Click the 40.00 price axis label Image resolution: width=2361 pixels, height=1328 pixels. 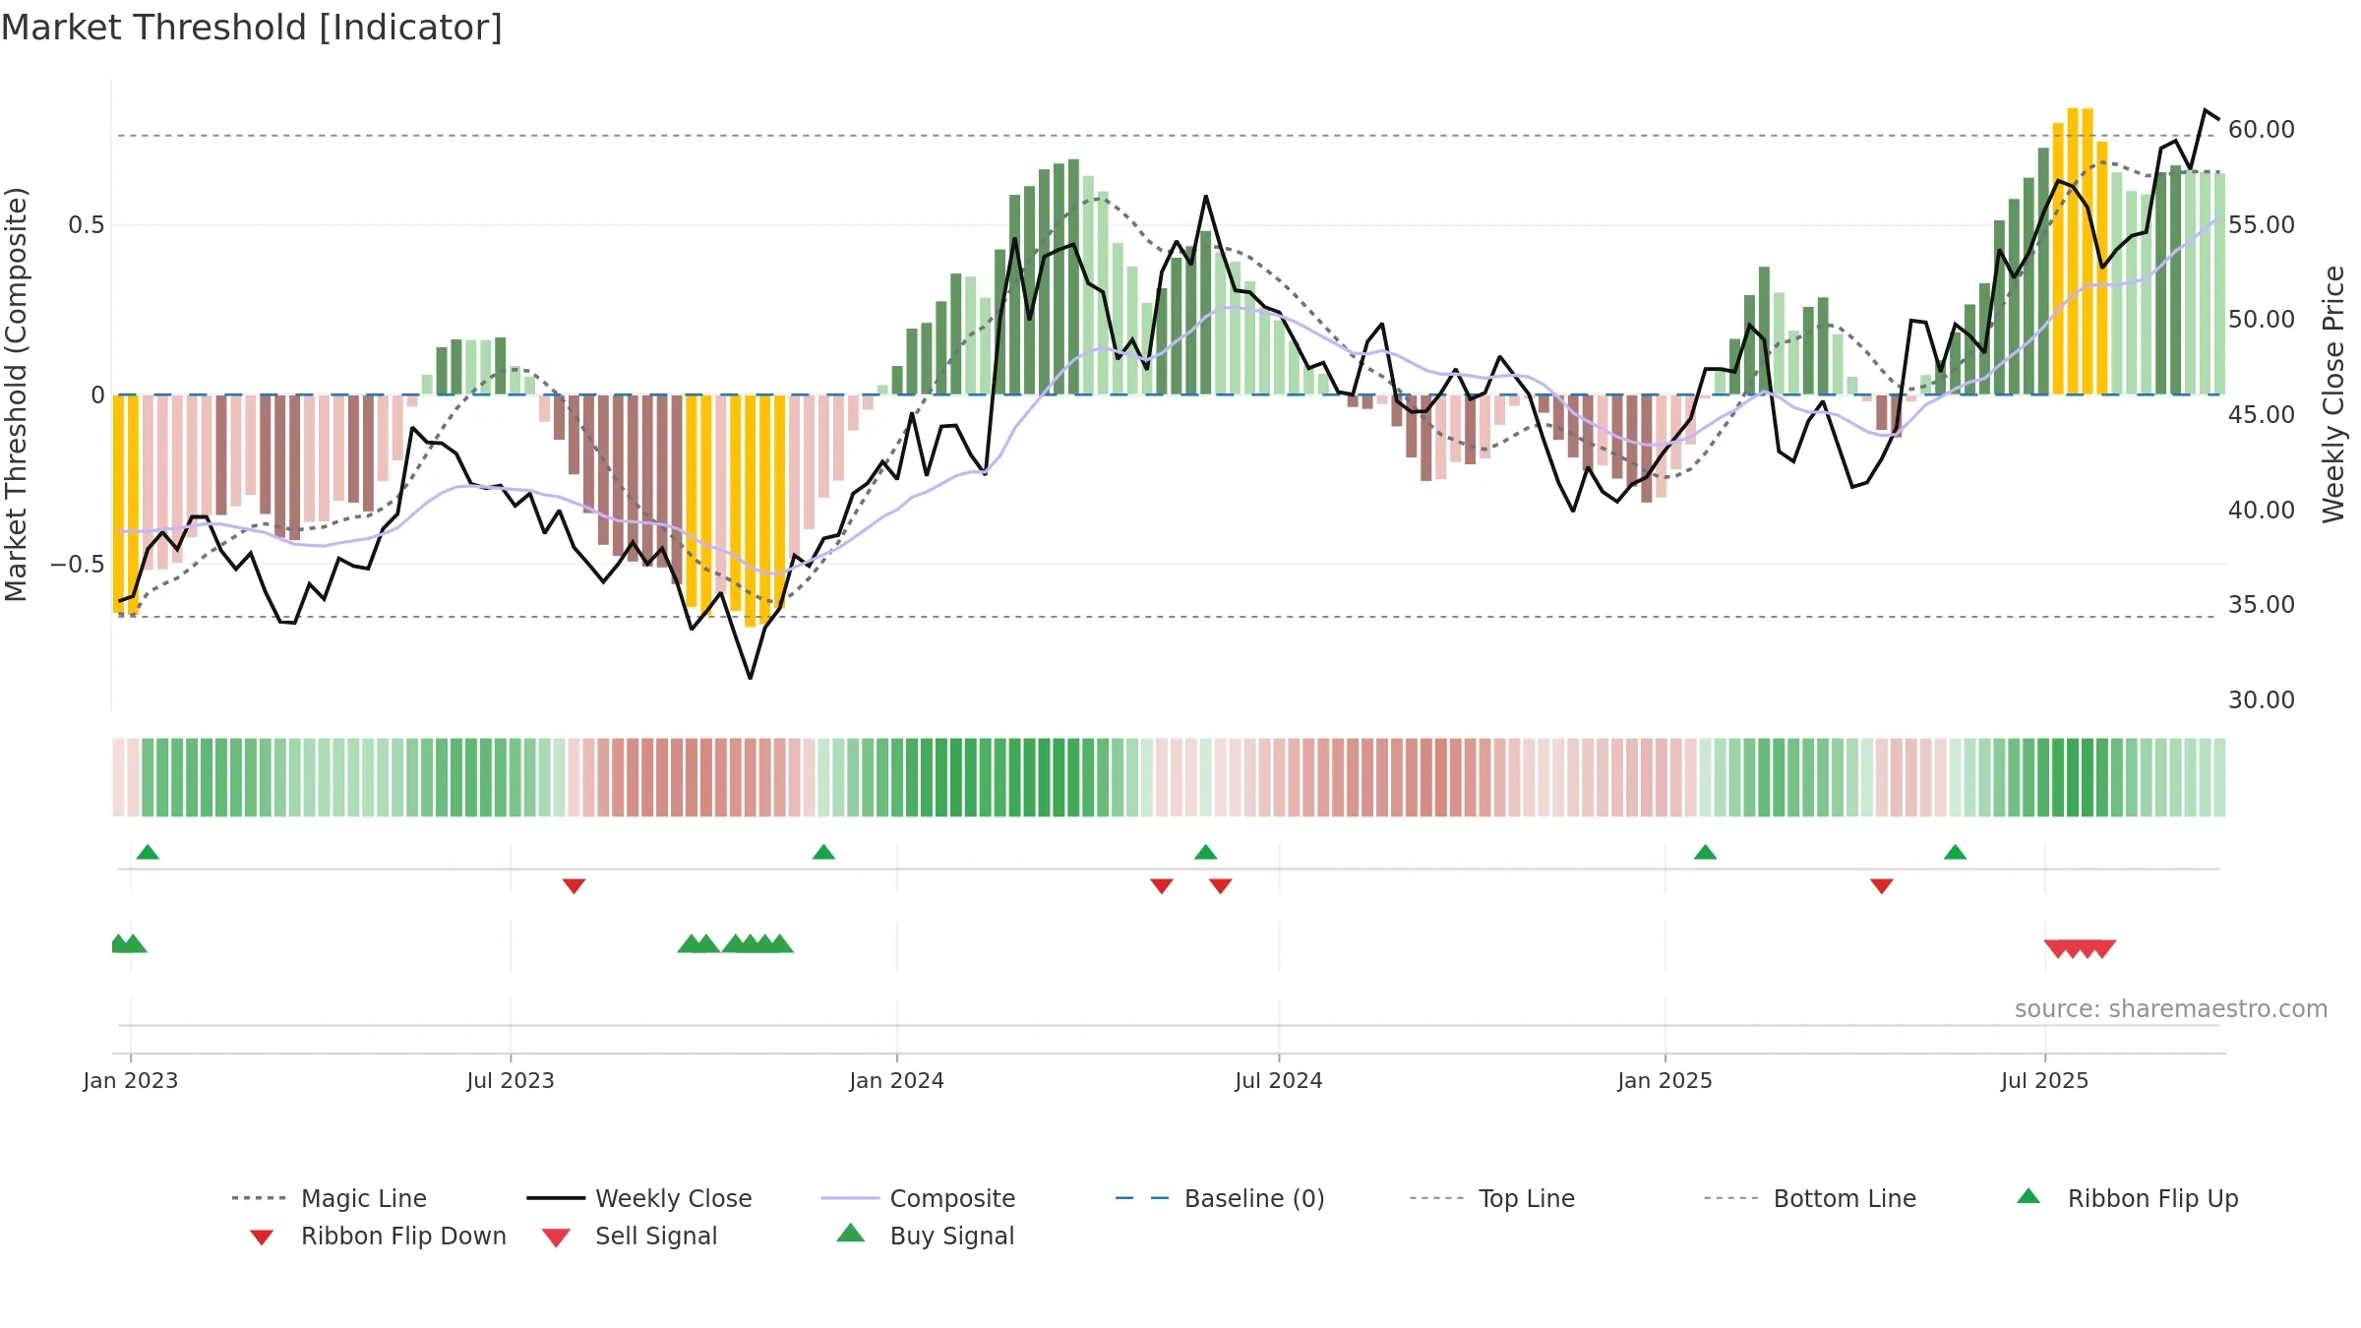(2262, 511)
